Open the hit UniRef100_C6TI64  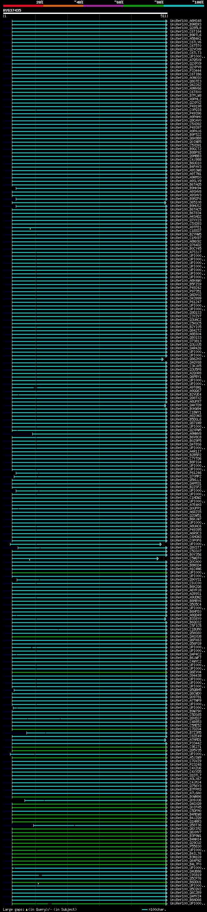[186, 31]
